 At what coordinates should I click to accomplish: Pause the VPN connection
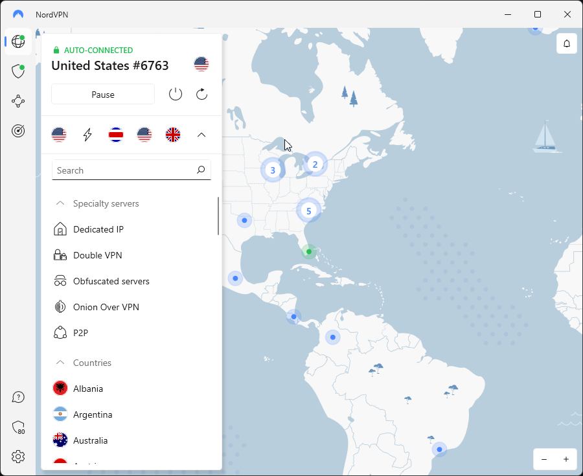(103, 94)
